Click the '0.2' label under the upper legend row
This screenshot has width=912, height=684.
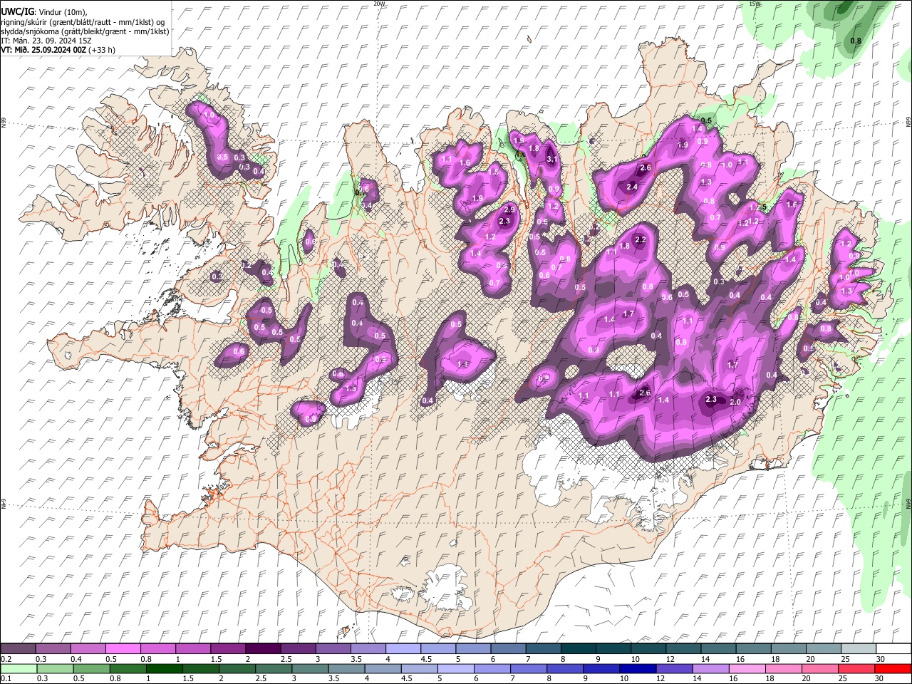6,659
